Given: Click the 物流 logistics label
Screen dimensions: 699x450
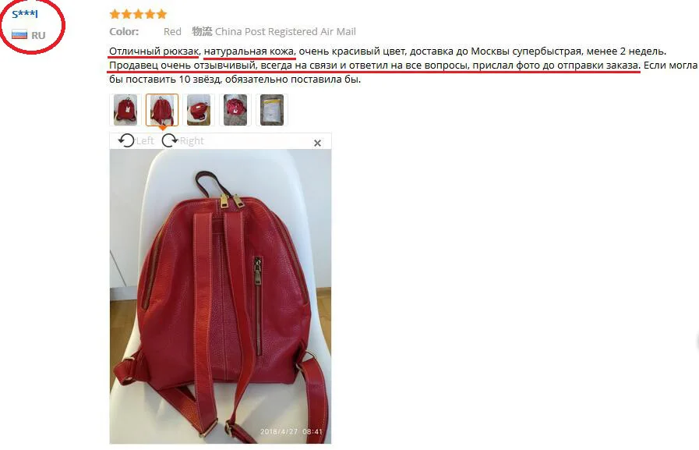Looking at the screenshot, I should [202, 32].
